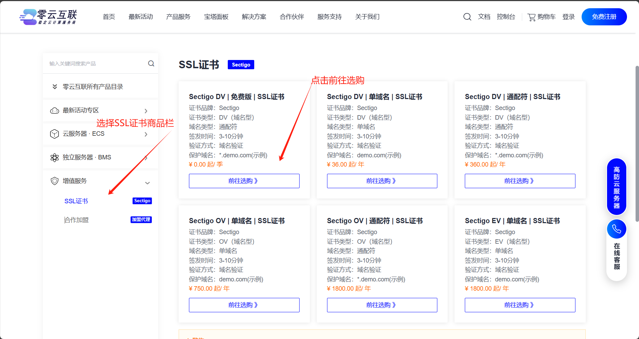Click 前往选购 for Sectigo OV 单域名
The height and width of the screenshot is (339, 639).
coord(244,305)
